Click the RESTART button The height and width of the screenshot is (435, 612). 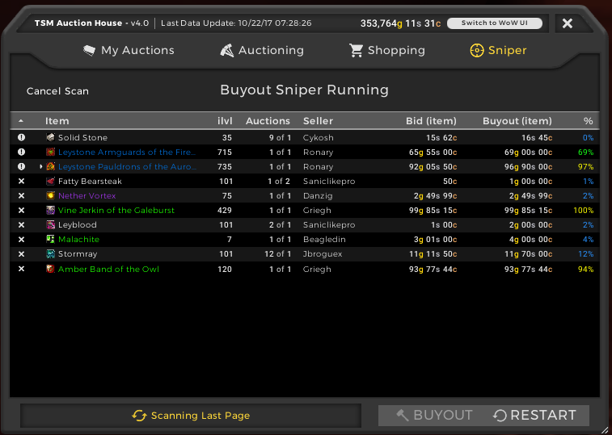534,416
